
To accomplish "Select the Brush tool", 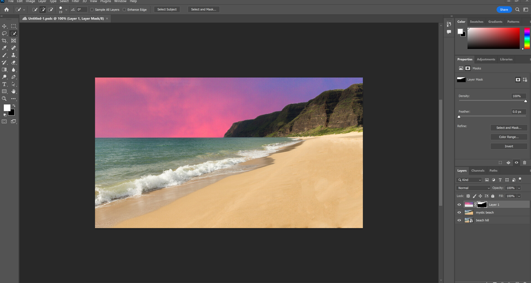I will pyautogui.click(x=4, y=55).
